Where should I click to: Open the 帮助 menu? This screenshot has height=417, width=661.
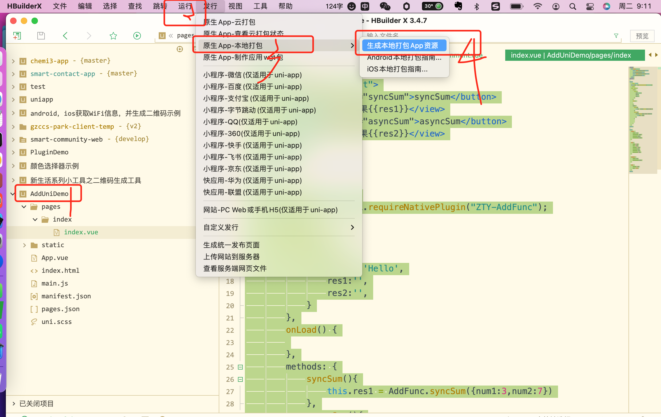pyautogui.click(x=285, y=6)
